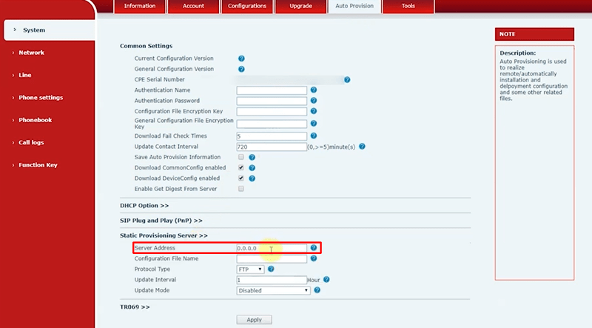Image resolution: width=592 pixels, height=328 pixels.
Task: Click the Configuration File Name input field
Action: tap(271, 259)
